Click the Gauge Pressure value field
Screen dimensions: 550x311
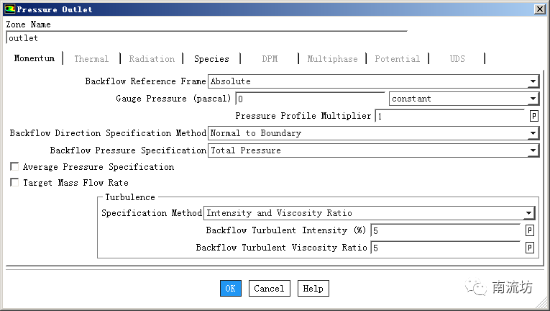310,99
